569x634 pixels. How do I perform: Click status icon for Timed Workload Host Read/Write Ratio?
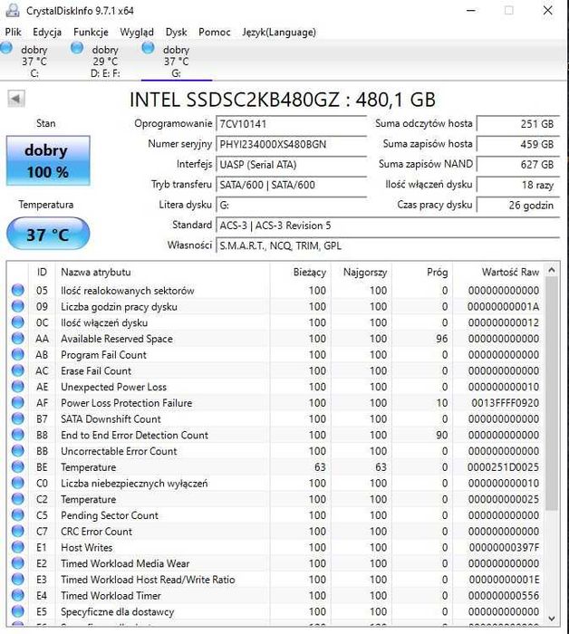click(18, 579)
